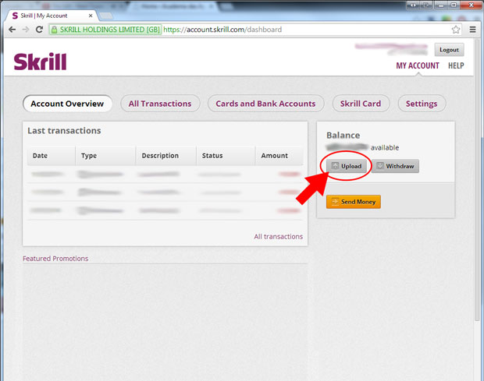Follow the All transactions link
Viewport: 484px width, 381px height.
[x=279, y=237]
